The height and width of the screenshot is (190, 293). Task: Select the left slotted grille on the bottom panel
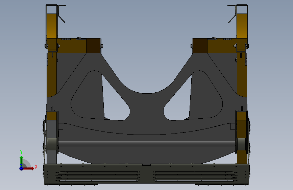[x=97, y=176]
